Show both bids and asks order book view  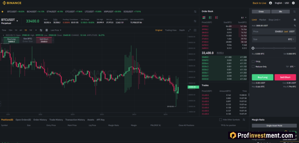[204, 18]
